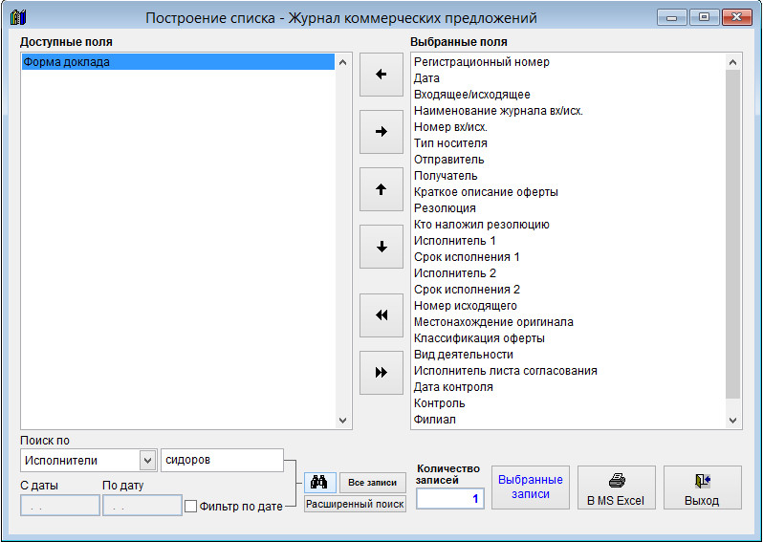Viewport: 763px width, 542px height.
Task: Close the Построение списка window
Action: (737, 17)
